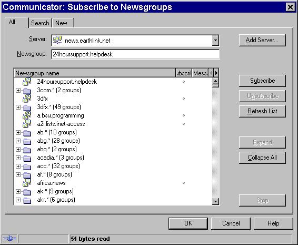298x245 pixels.
Task: Switch to the Search tab
Action: pos(40,23)
